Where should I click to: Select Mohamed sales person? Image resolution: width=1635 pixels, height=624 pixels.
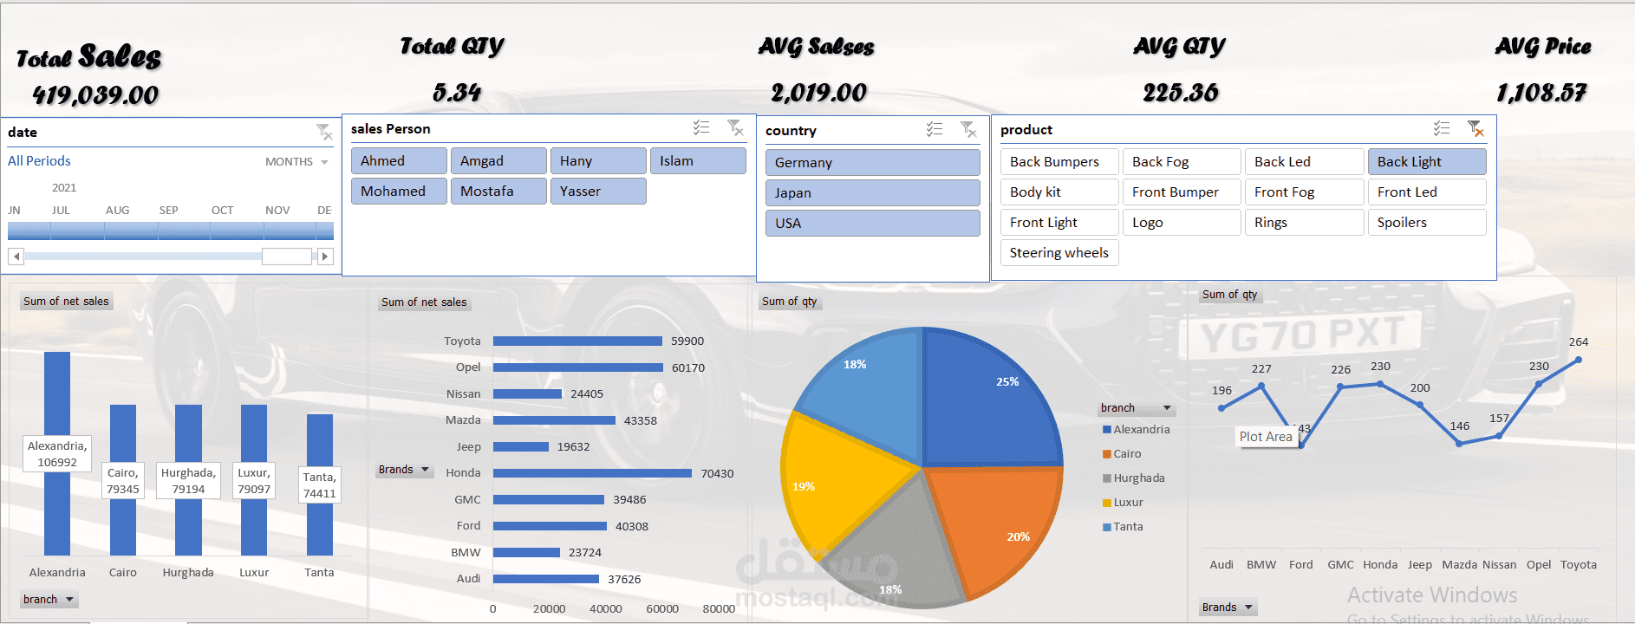(399, 192)
